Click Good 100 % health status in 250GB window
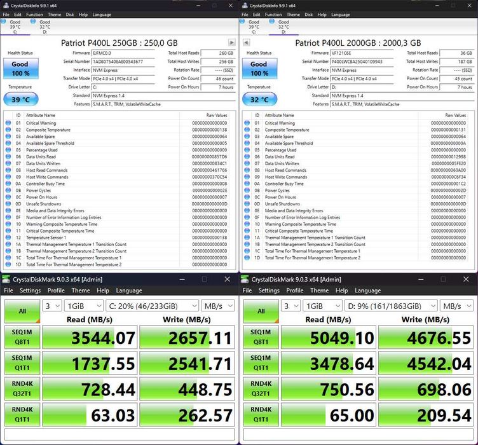This screenshot has height=445, width=478. coord(21,69)
